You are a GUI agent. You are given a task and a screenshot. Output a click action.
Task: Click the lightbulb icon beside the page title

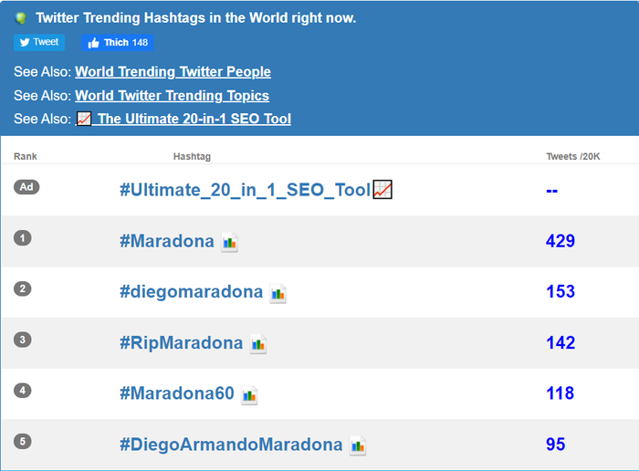(21, 18)
